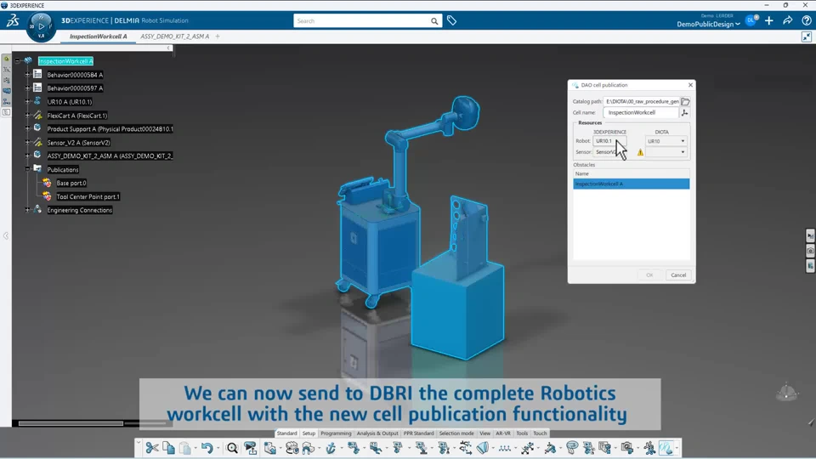Screen dimensions: 816x459
Task: Collapse the tree panel with the arrow
Action: coord(168,48)
